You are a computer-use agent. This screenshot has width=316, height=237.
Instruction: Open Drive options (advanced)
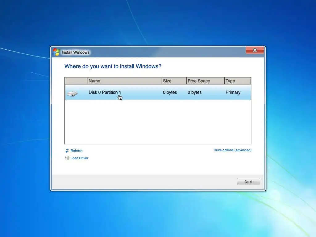point(232,150)
